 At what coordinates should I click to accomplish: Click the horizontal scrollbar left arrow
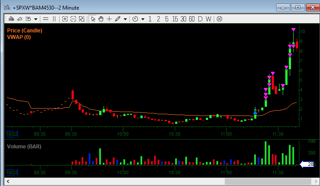(8, 181)
